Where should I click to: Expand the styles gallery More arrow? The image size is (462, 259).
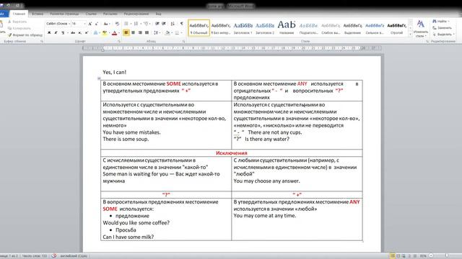click(x=410, y=35)
